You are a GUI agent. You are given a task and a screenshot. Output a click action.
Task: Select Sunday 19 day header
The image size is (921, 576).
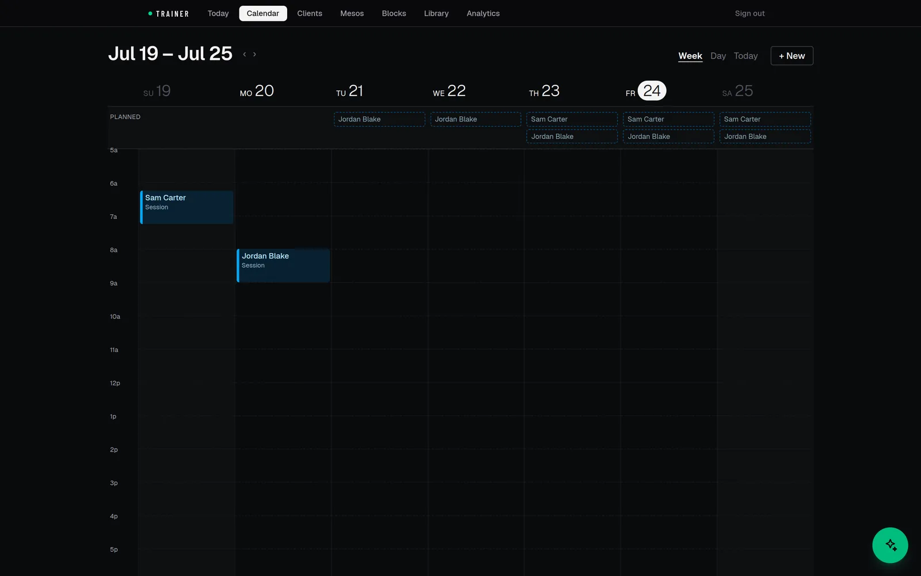pyautogui.click(x=157, y=91)
